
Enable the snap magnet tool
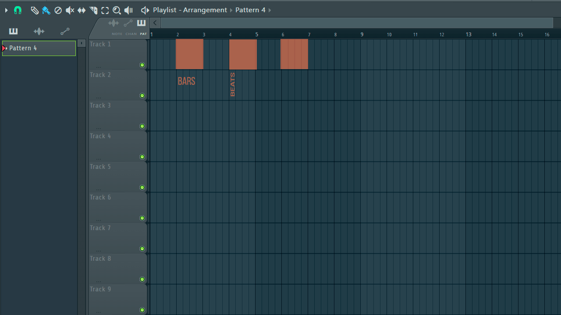tap(18, 10)
